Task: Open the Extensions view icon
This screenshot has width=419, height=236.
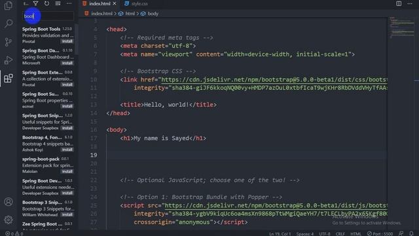Action: tap(9, 78)
